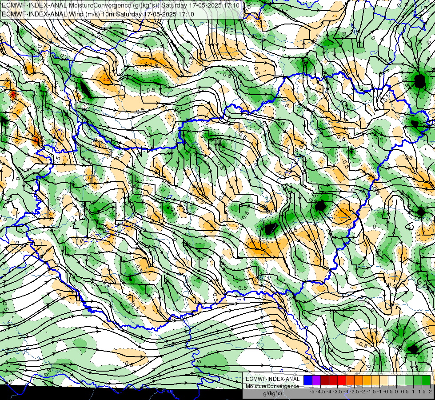Click the MoistureConvergence title line at top
The width and height of the screenshot is (435, 400).
click(x=121, y=5)
